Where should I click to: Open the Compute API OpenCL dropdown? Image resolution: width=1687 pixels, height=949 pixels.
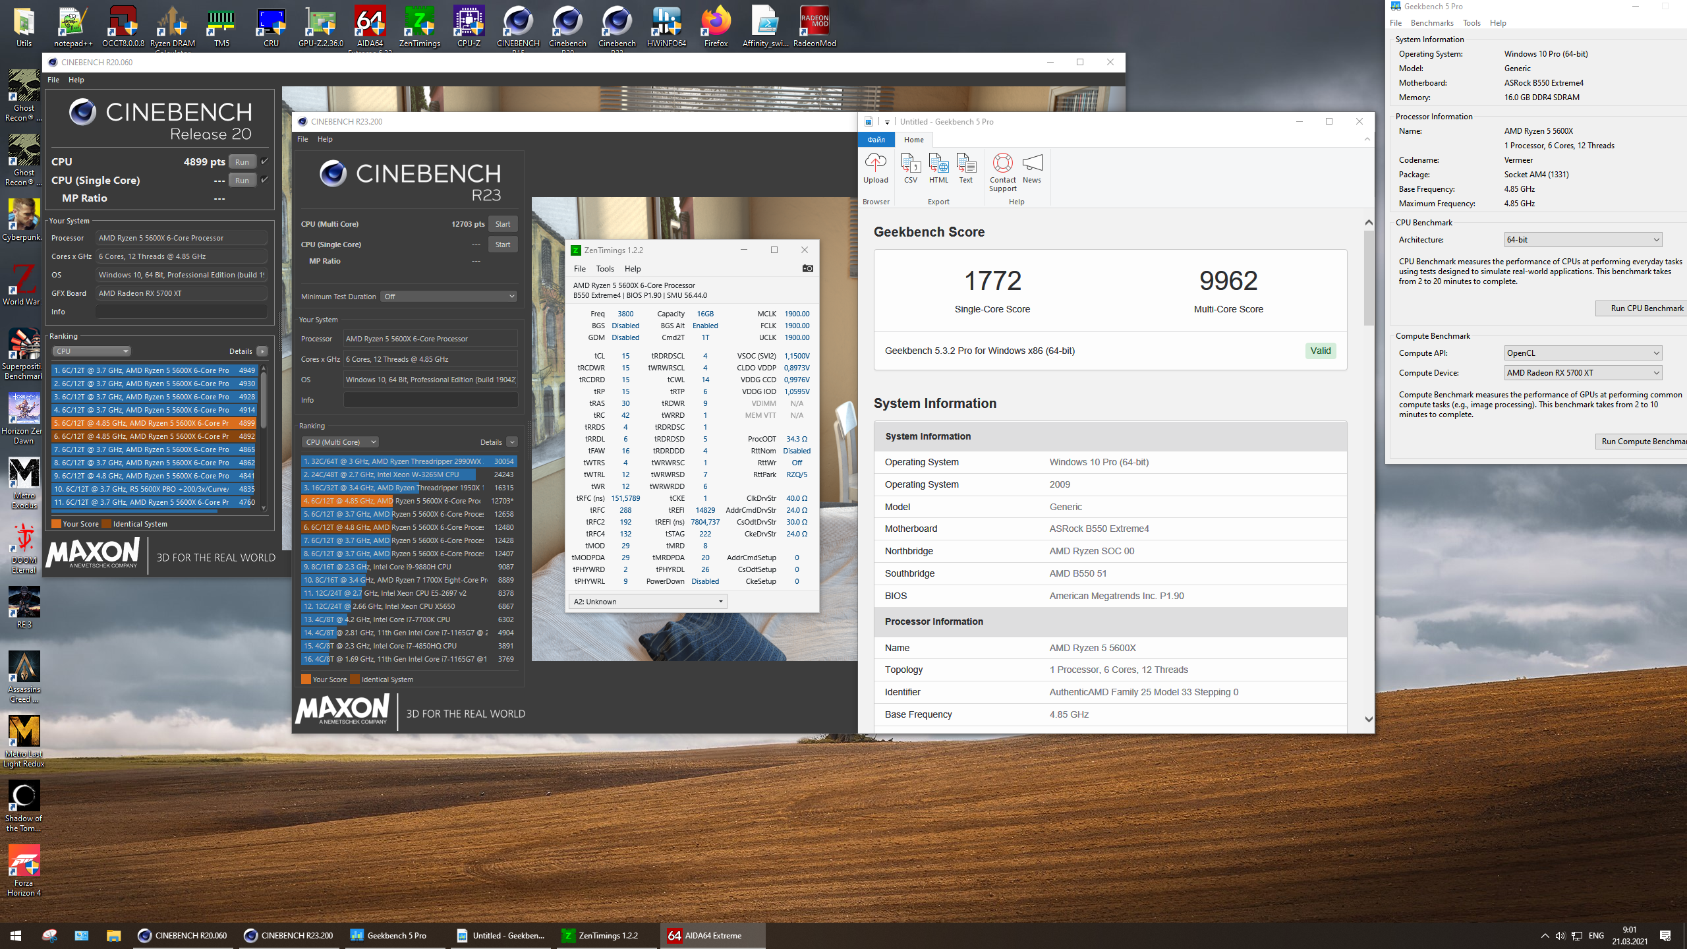click(x=1582, y=353)
